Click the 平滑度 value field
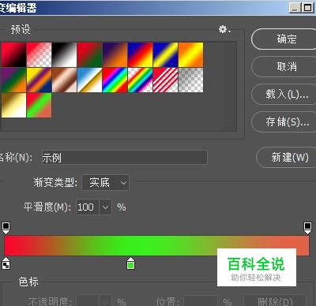The image size is (316, 306). point(88,207)
